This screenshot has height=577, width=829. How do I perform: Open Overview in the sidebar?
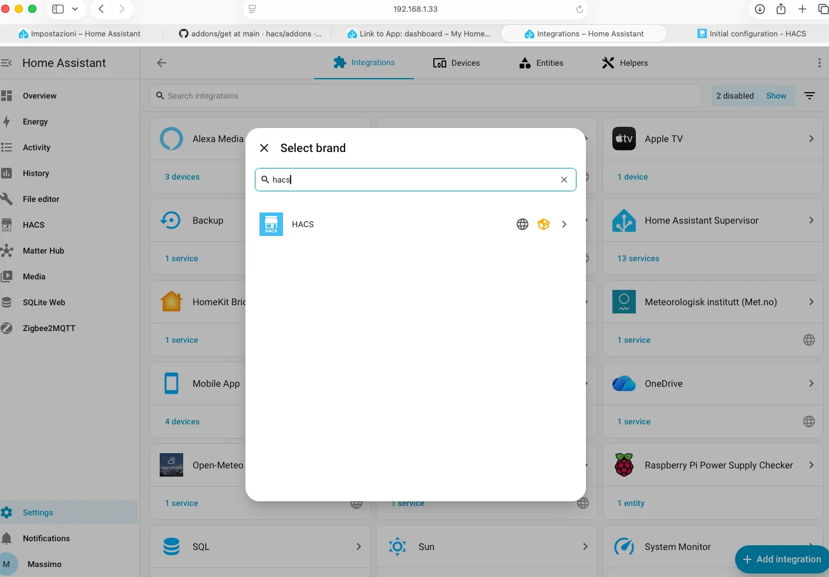(69, 96)
